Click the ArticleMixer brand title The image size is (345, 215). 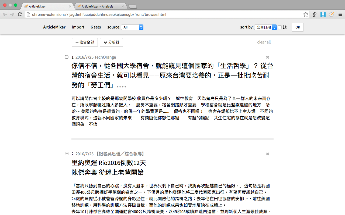coord(54,27)
